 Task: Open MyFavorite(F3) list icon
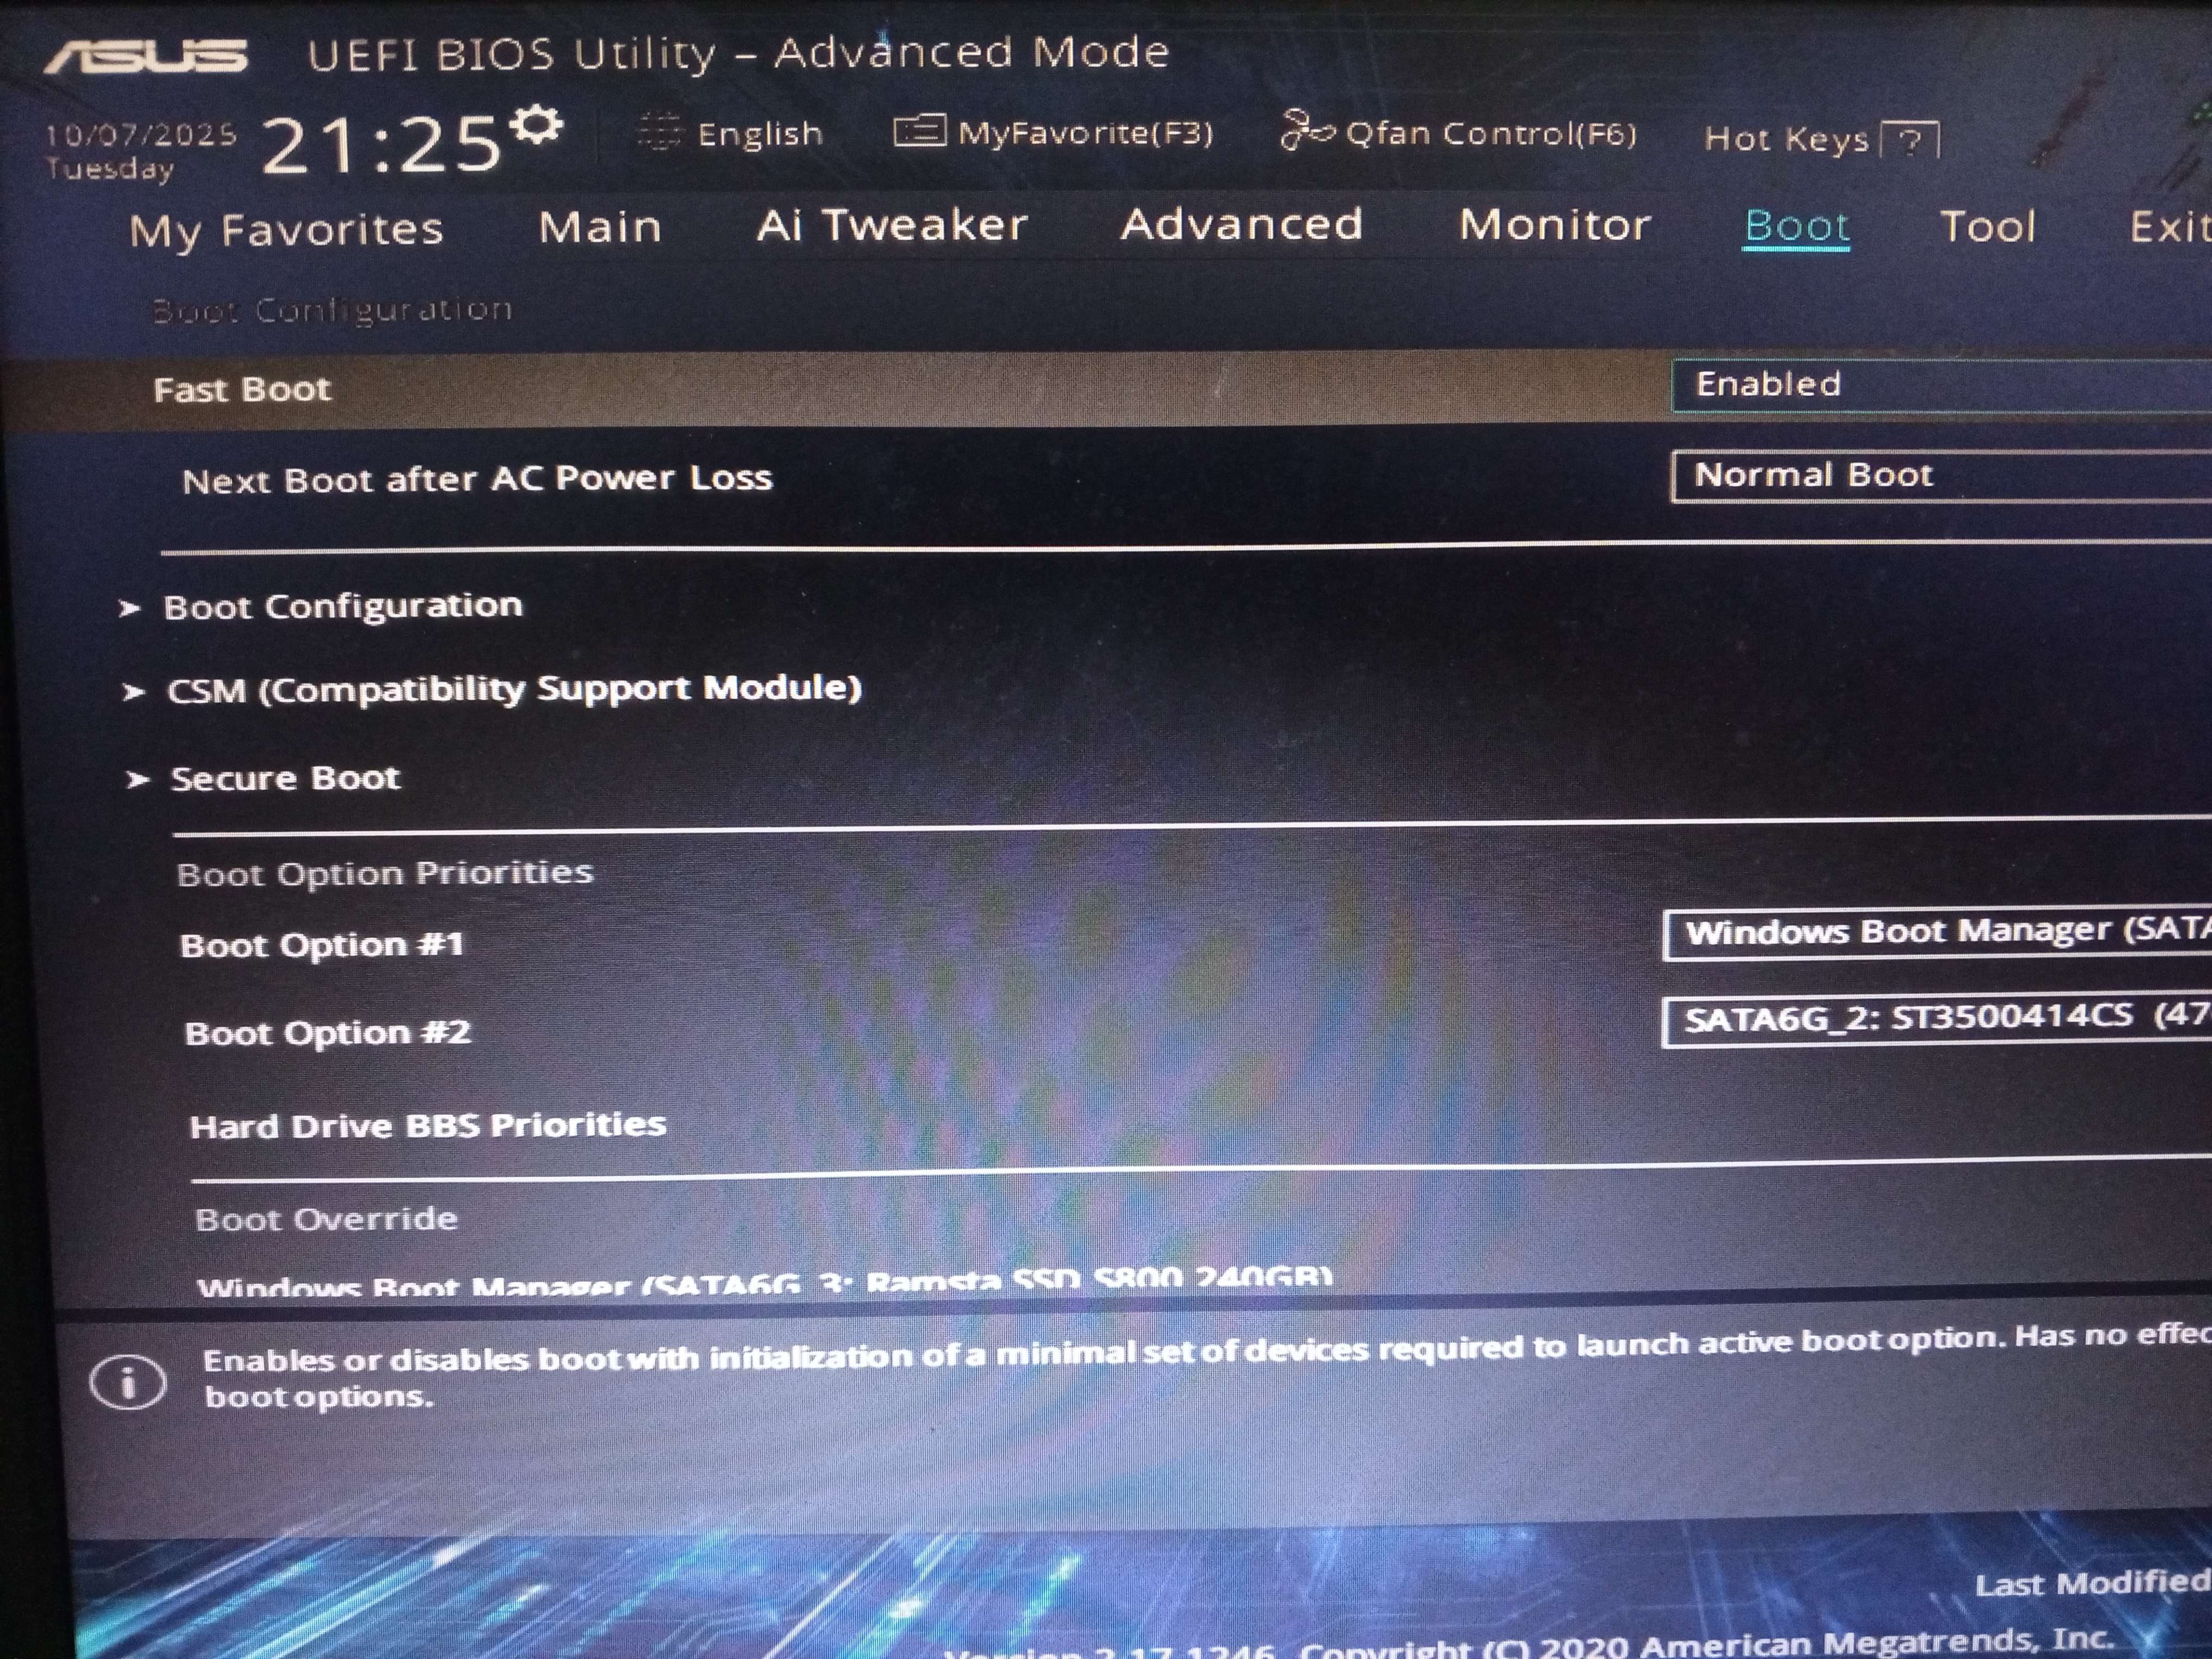click(x=918, y=131)
